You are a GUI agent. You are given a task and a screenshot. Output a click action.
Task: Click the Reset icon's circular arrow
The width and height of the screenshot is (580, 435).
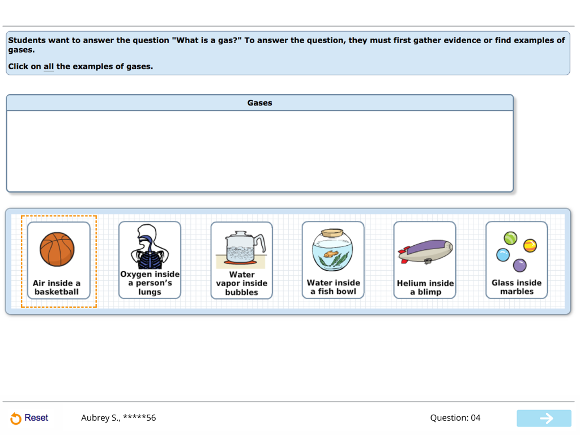click(16, 417)
